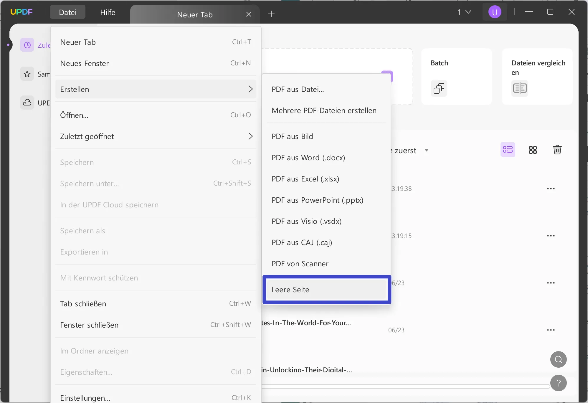588x403 pixels.
Task: Click the Batch processing icon
Action: (439, 88)
